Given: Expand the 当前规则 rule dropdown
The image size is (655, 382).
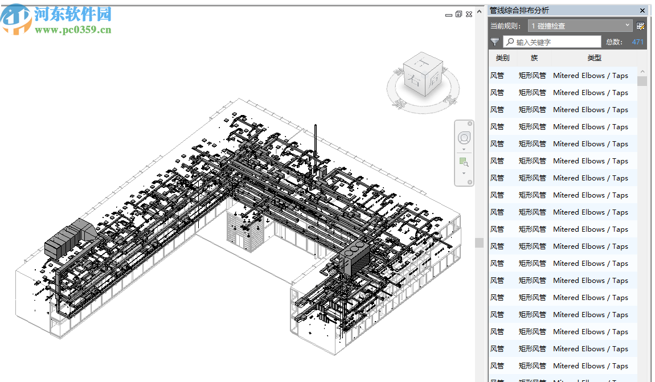Looking at the screenshot, I should point(627,25).
